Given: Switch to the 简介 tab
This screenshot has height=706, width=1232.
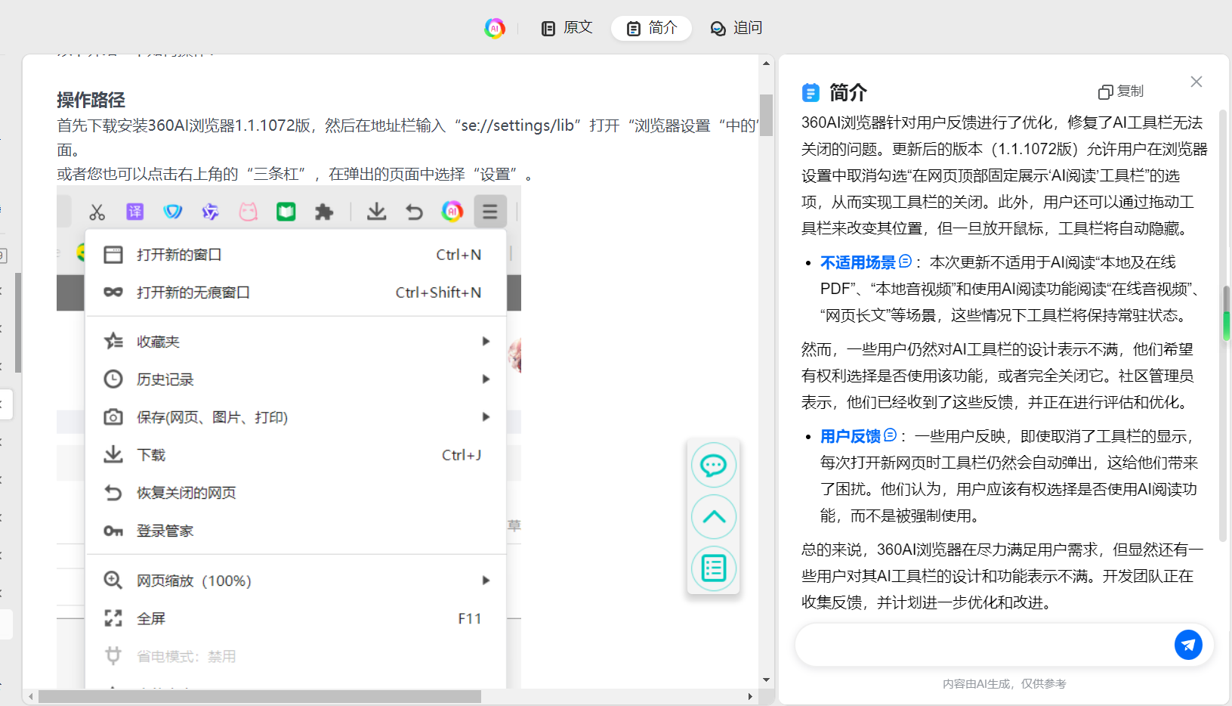Looking at the screenshot, I should [652, 28].
